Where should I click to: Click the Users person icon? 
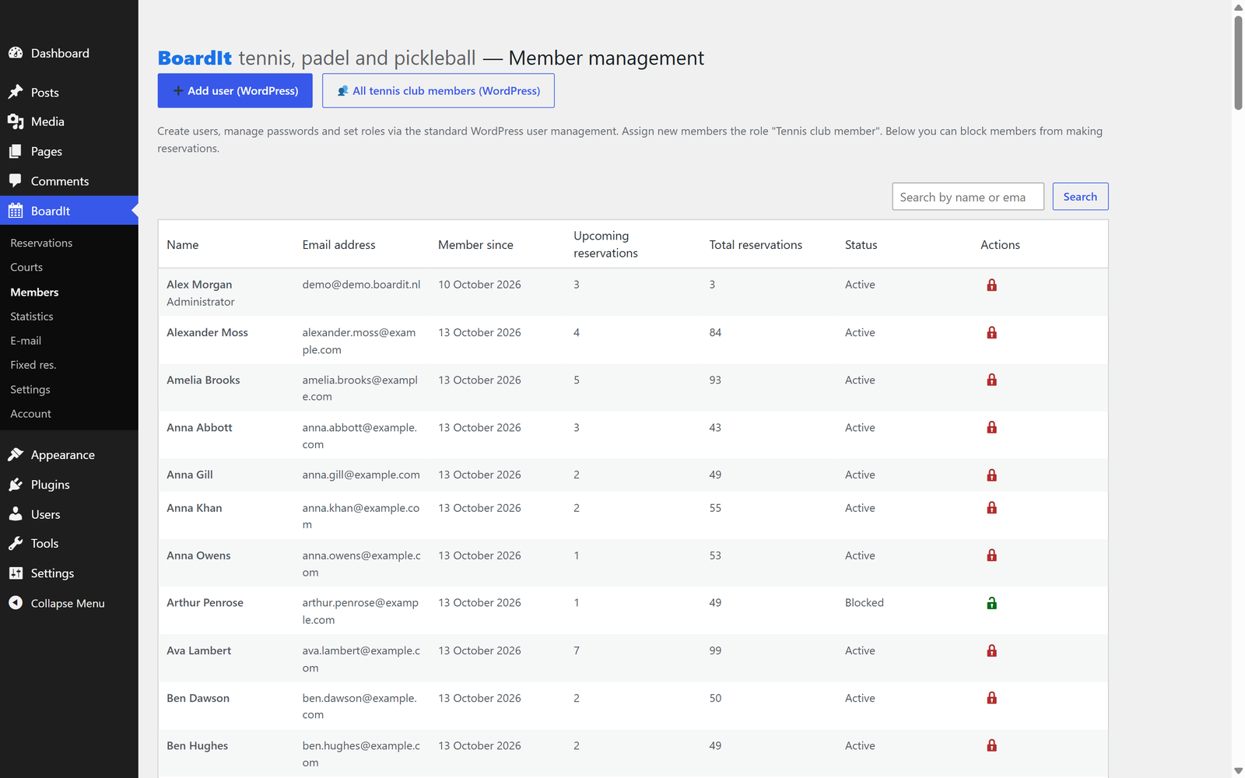16,514
